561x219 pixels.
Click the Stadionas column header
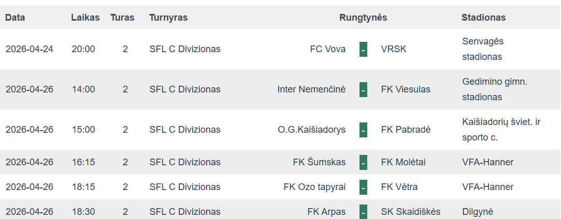pos(483,18)
